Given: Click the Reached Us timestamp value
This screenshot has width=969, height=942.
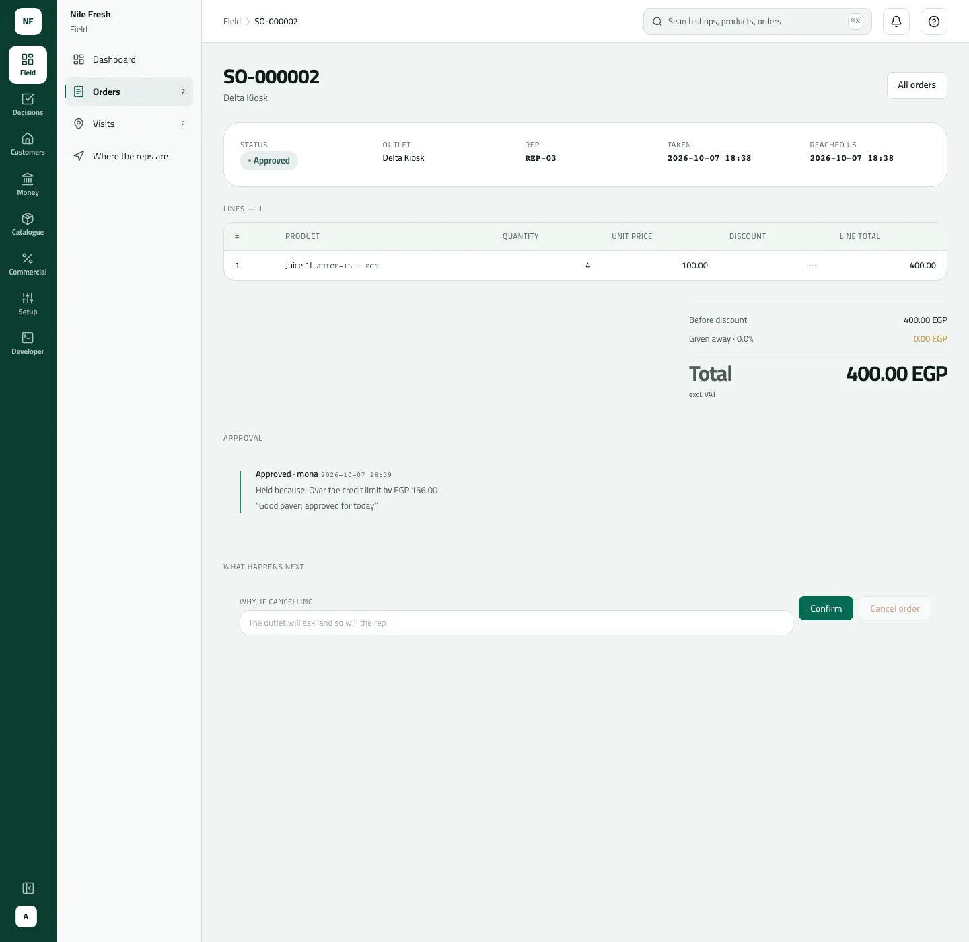Looking at the screenshot, I should point(851,158).
